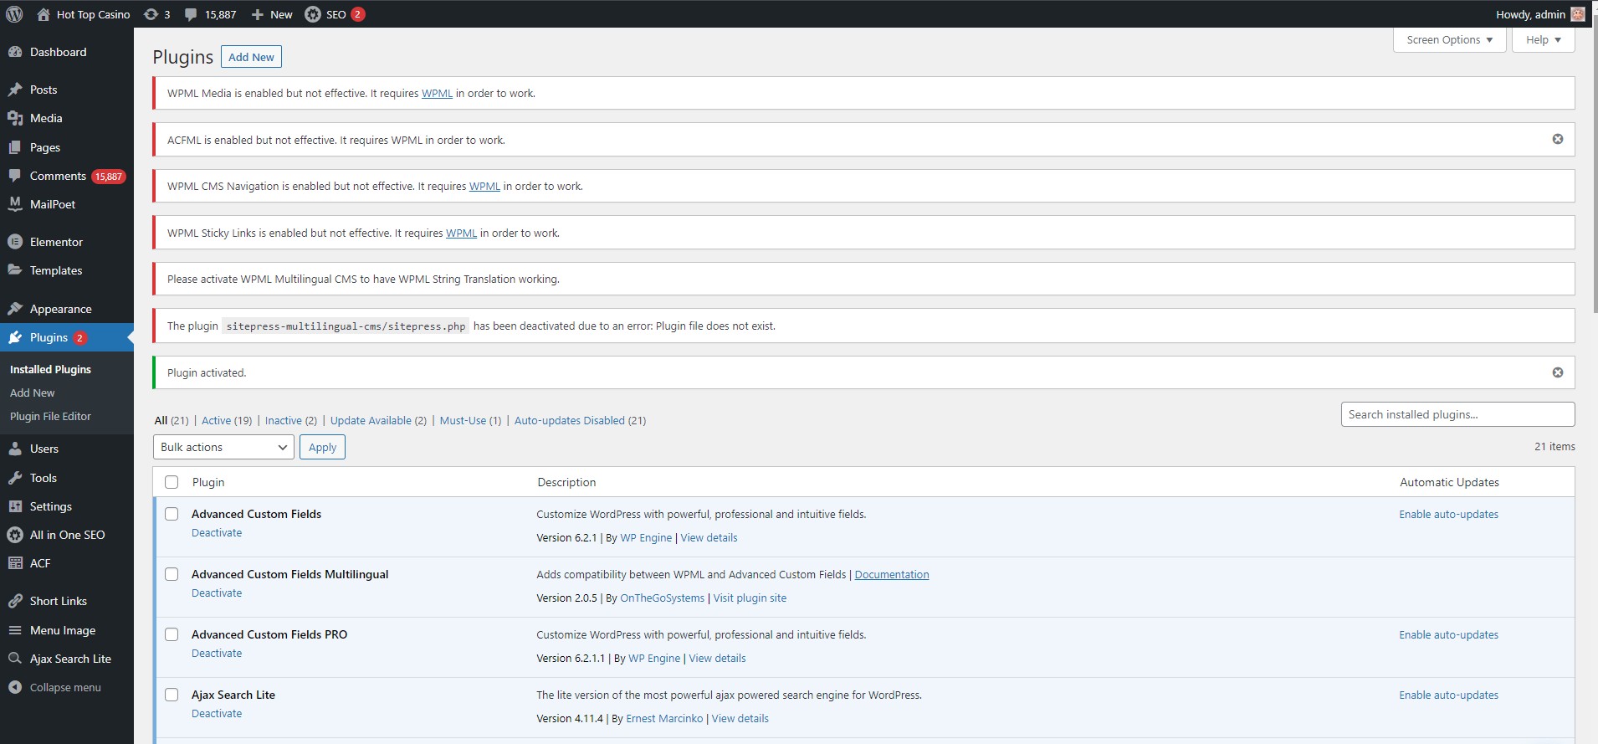Viewport: 1598px width, 744px height.
Task: Check the Advanced Custom Fields plugin checkbox
Action: pos(172,514)
